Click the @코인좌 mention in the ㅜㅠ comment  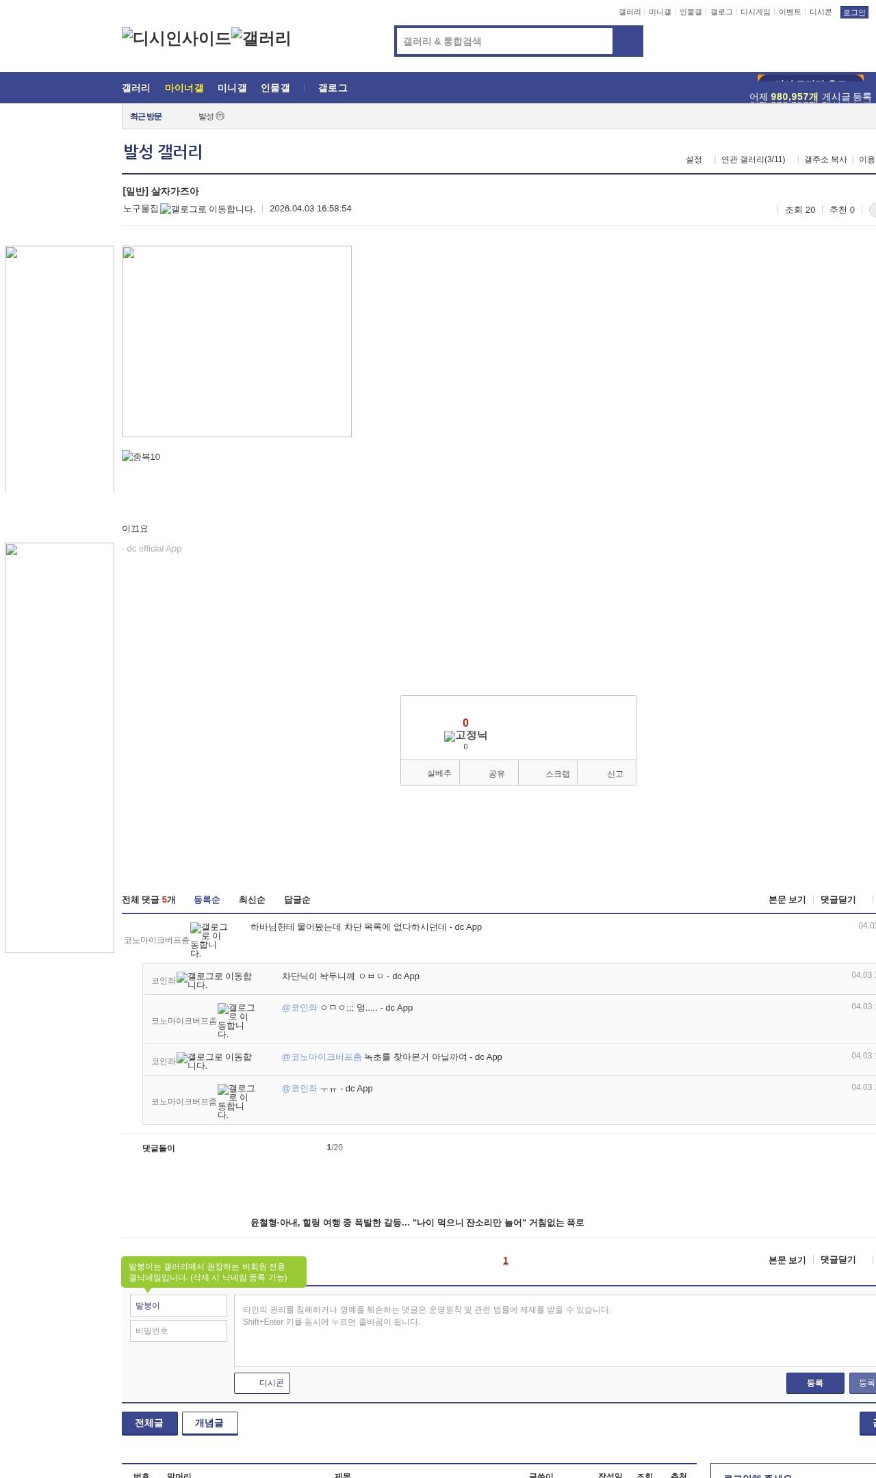click(300, 1089)
